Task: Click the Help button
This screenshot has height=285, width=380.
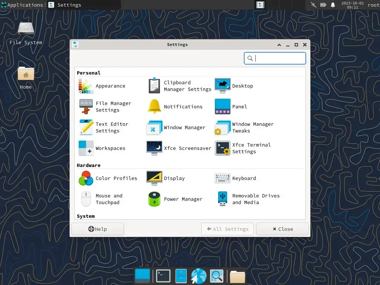Action: (98, 229)
